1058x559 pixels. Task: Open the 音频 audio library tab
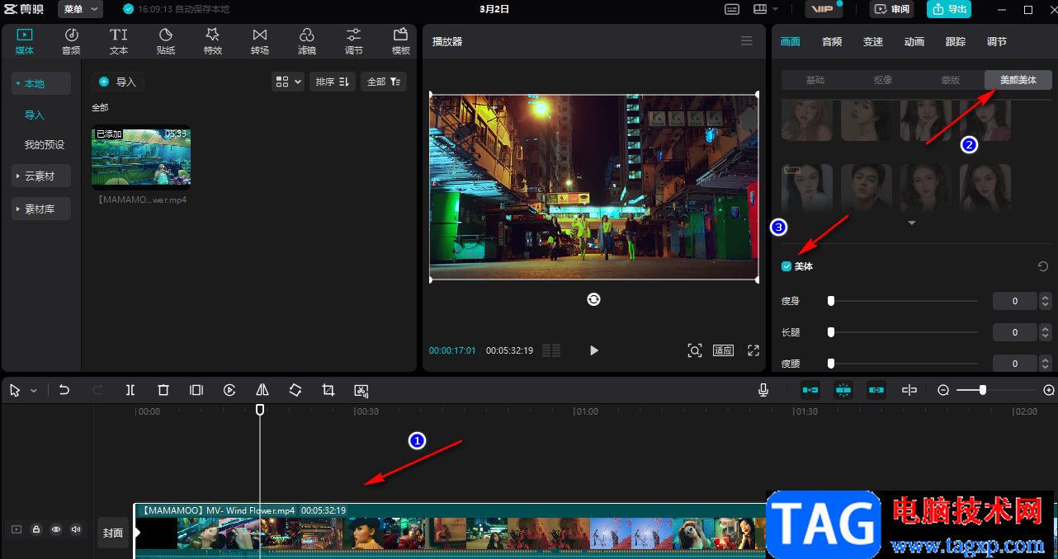point(71,41)
